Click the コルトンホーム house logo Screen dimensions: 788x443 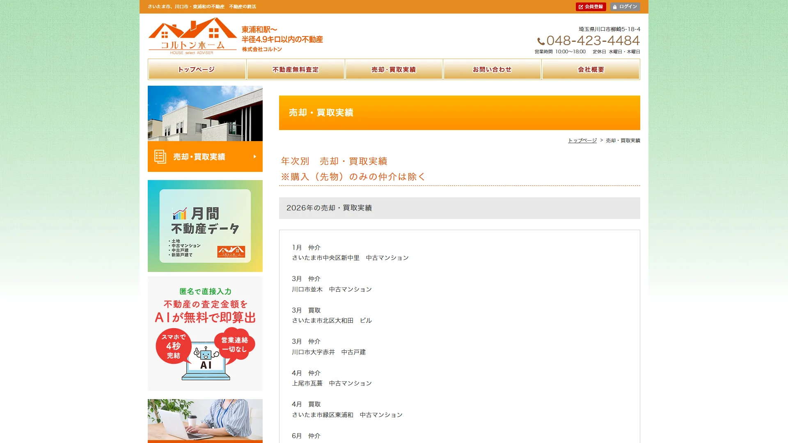[x=192, y=36]
